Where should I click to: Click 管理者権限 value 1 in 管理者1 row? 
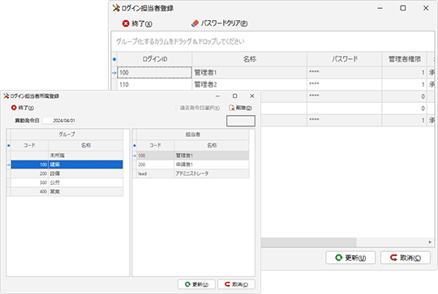click(404, 73)
